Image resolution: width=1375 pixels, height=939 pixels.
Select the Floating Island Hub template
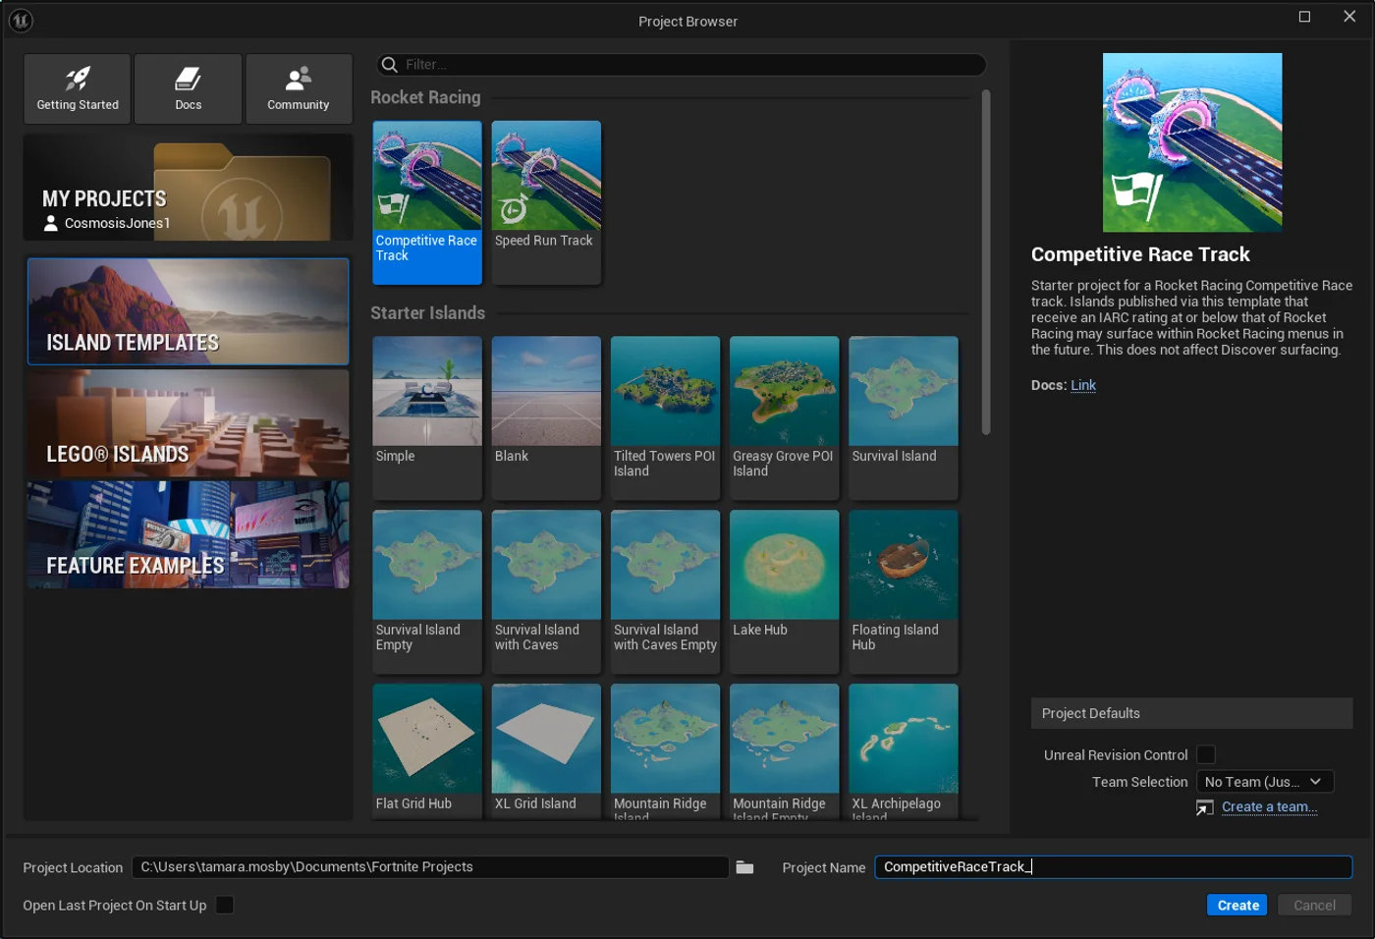(x=904, y=591)
